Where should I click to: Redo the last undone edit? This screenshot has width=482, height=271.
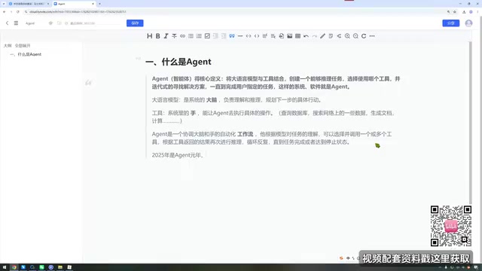[x=314, y=36]
